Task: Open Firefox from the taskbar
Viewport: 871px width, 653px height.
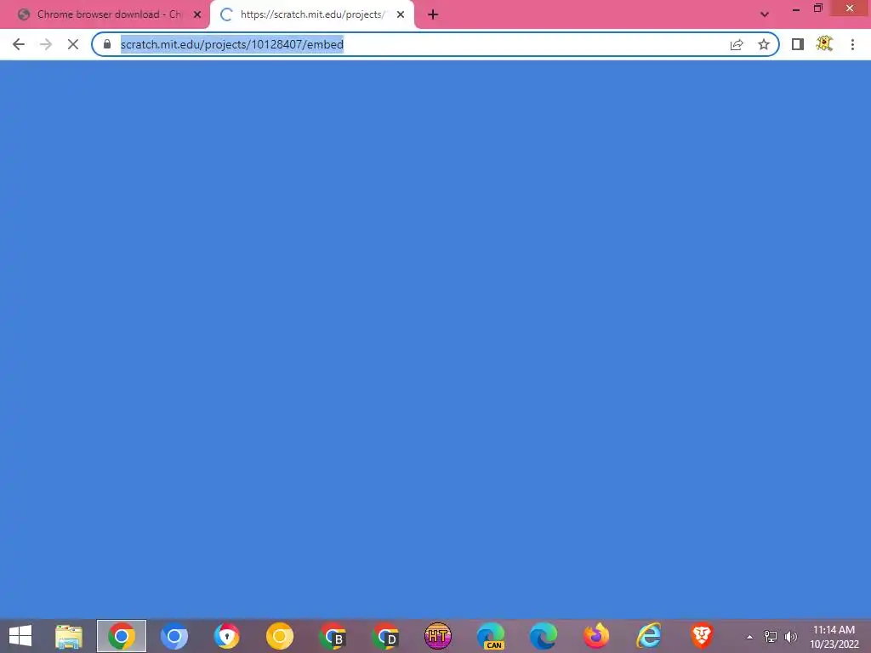Action: pyautogui.click(x=596, y=636)
